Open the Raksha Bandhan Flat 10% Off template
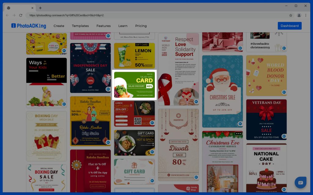 click(x=90, y=171)
